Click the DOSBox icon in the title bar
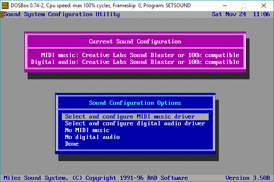 (x=5, y=6)
